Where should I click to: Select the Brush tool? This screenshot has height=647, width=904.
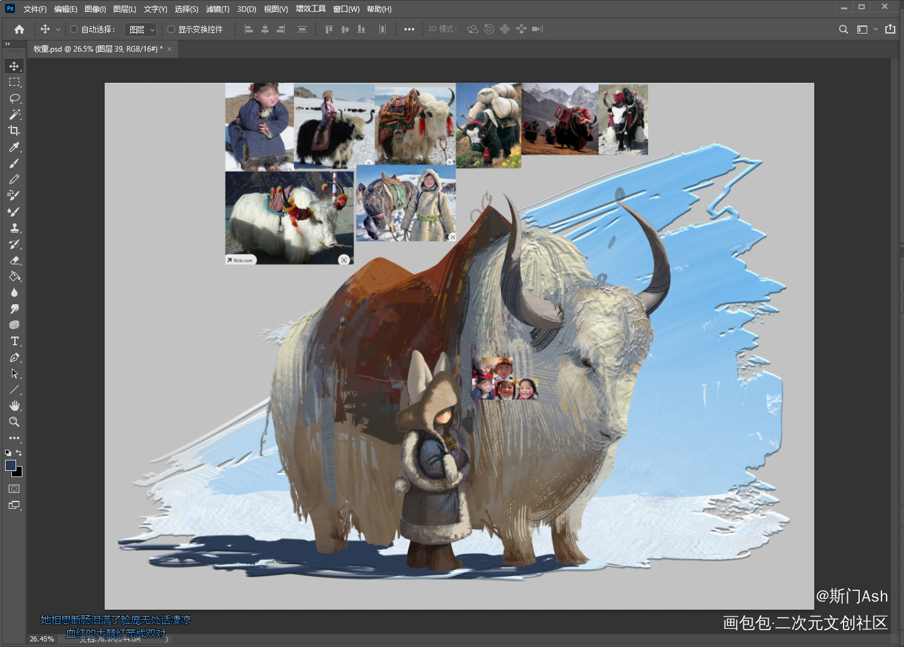coord(14,163)
